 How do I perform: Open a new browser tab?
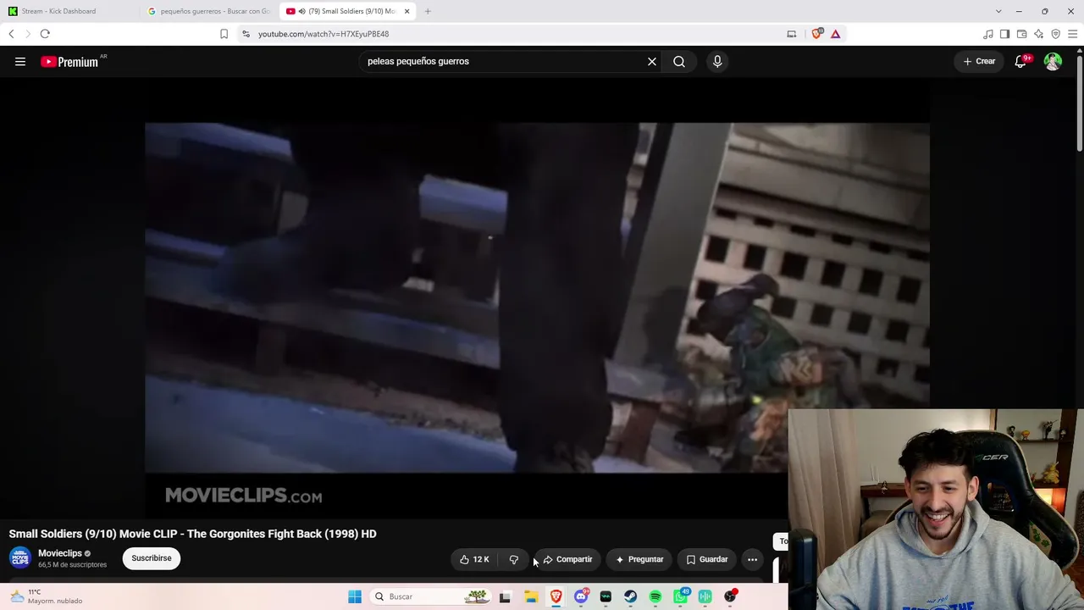pyautogui.click(x=428, y=11)
